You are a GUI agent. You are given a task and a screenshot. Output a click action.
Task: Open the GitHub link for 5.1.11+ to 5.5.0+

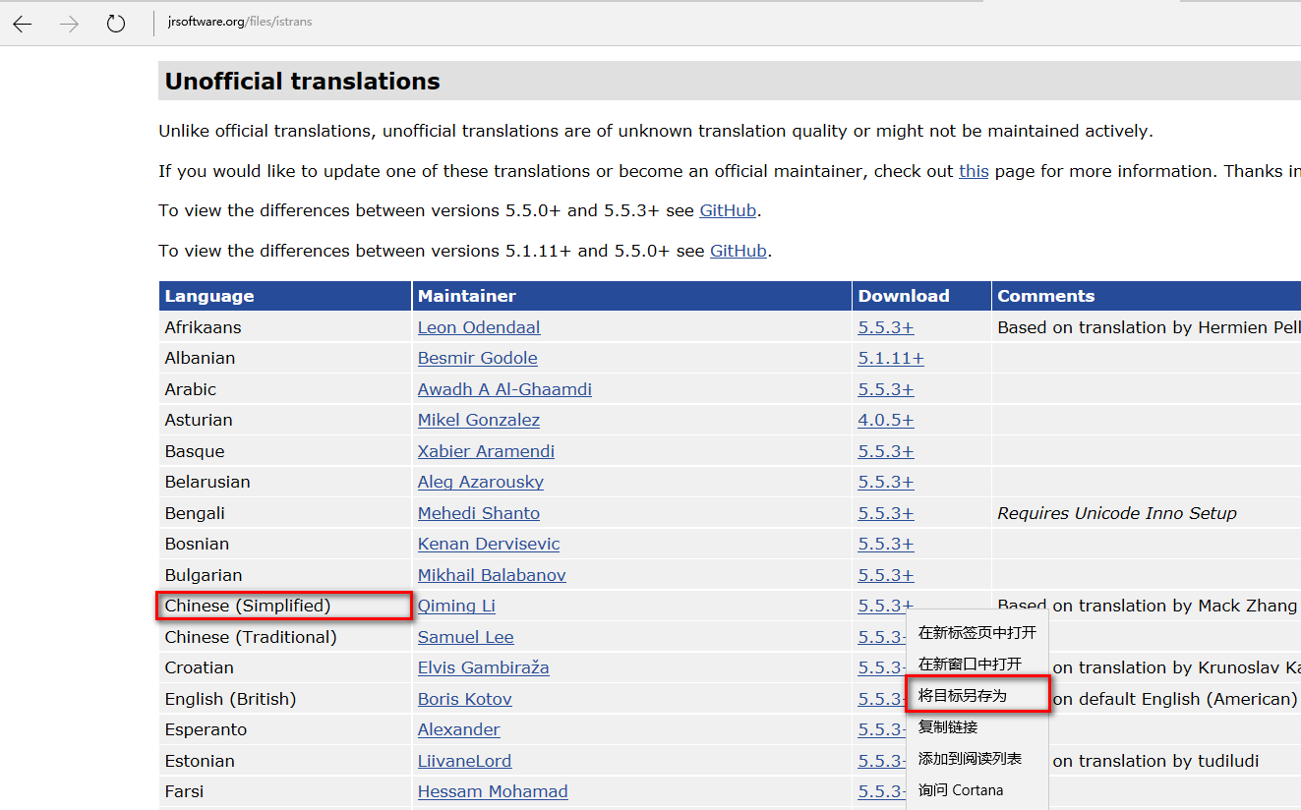click(738, 251)
